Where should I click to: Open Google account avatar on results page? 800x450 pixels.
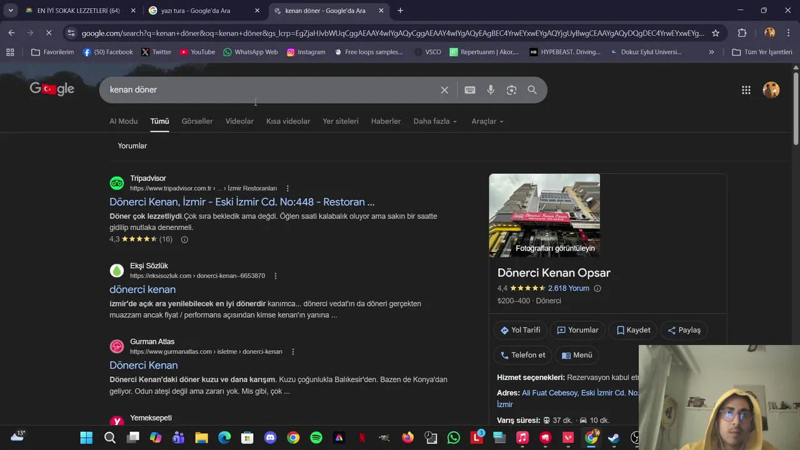771,90
